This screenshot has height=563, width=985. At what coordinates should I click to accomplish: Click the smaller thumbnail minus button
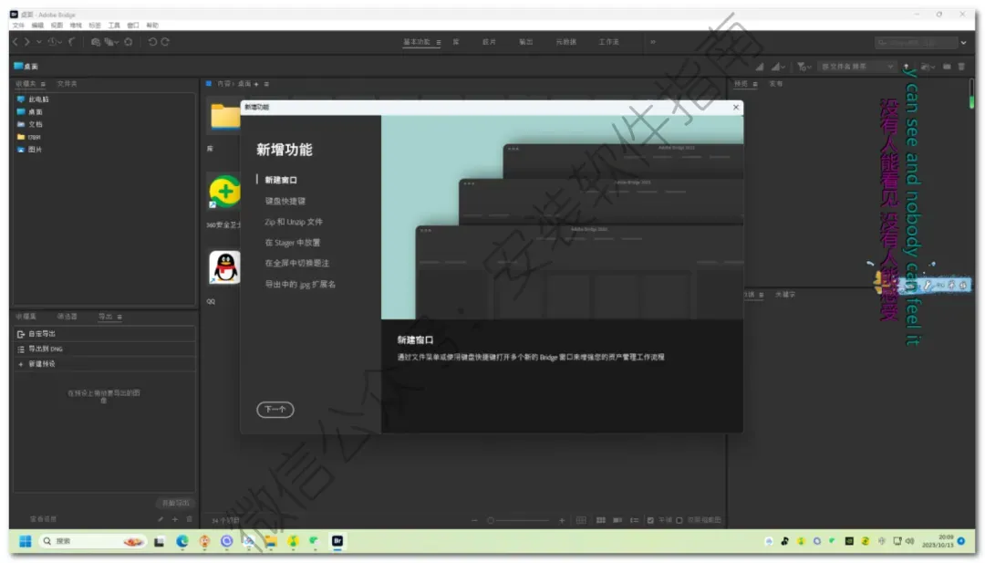coord(474,520)
